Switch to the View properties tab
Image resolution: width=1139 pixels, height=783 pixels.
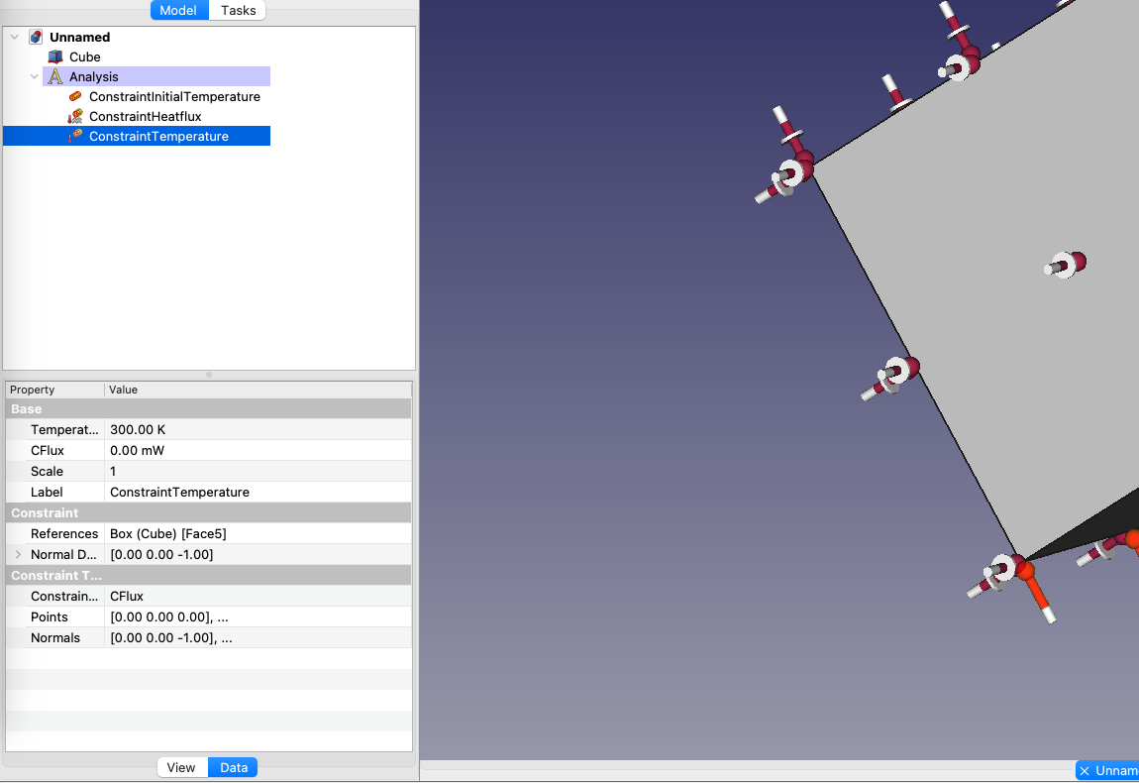181,766
